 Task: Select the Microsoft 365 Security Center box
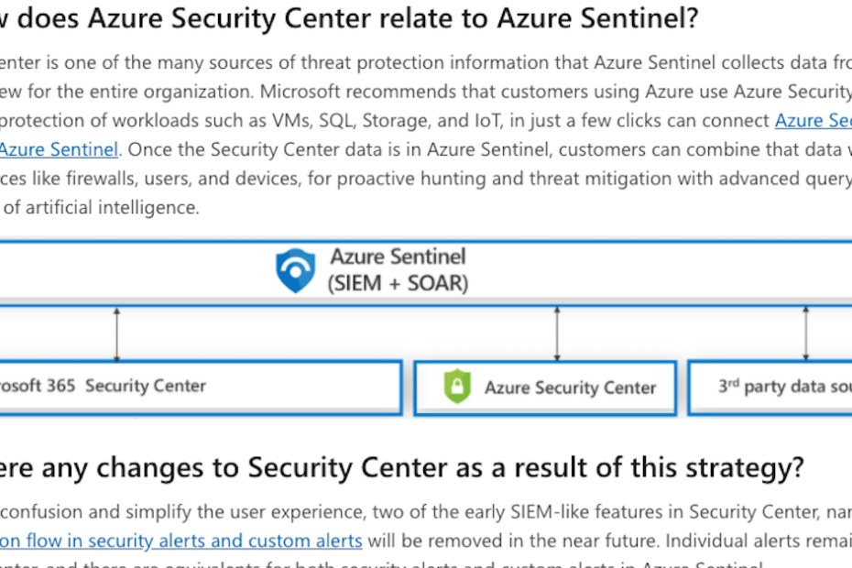pos(200,388)
